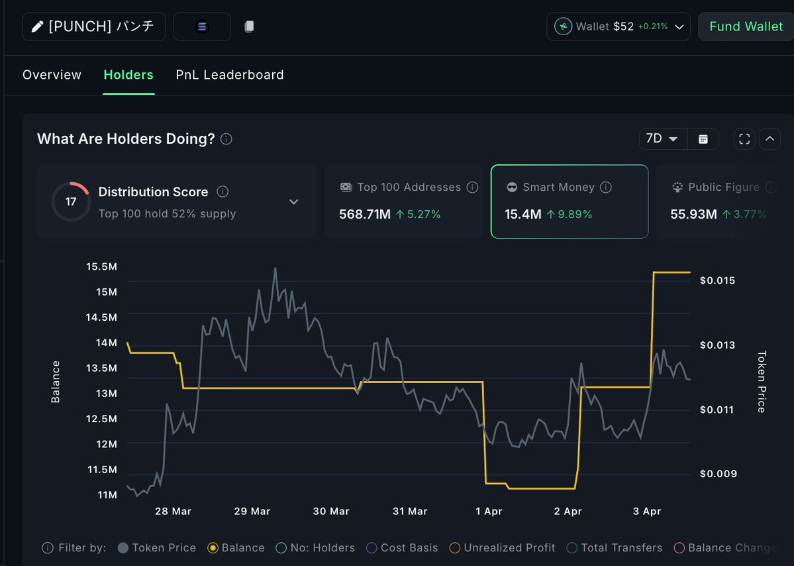Viewport: 794px width, 566px height.
Task: Click info icon next to Top 100 Addresses
Action: click(472, 188)
